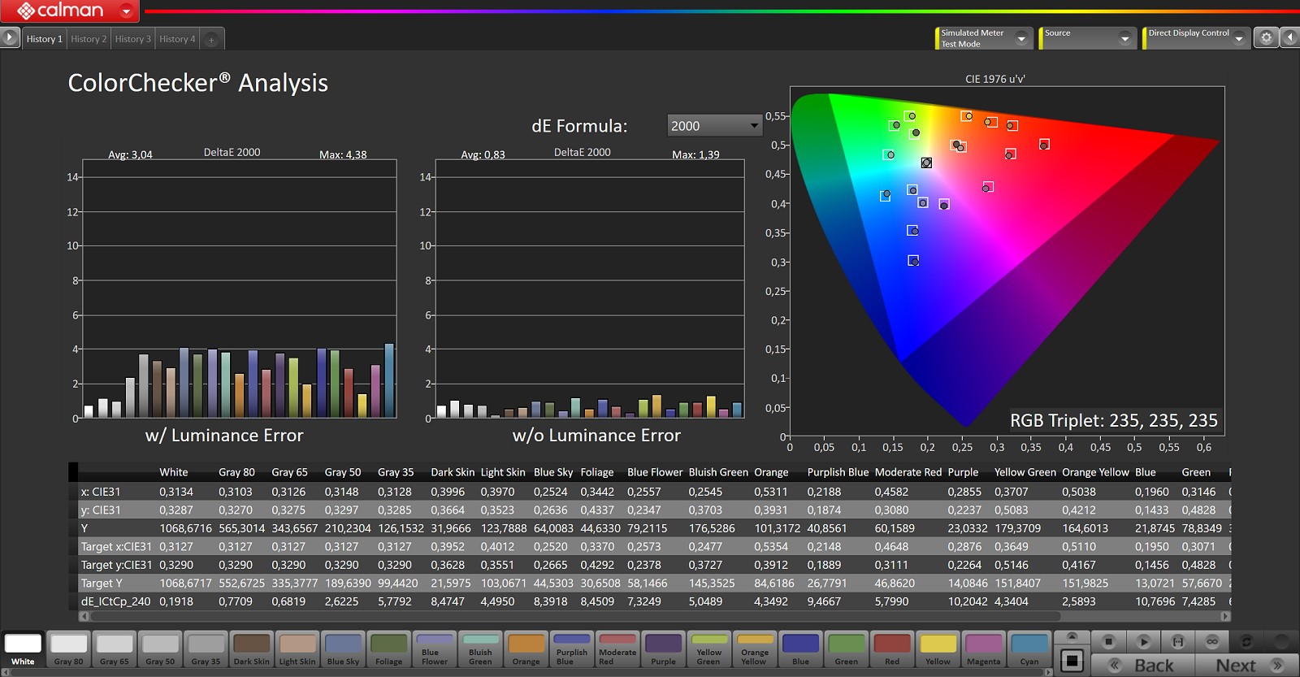
Task: Switch to the History 4 tab
Action: tap(177, 39)
